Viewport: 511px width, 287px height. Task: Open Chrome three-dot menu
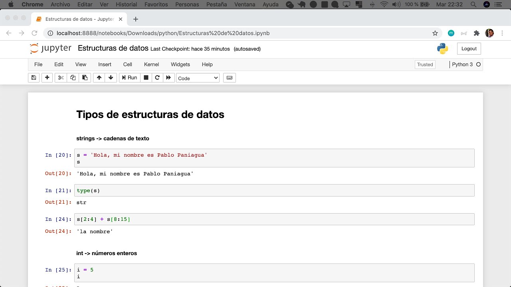[502, 33]
